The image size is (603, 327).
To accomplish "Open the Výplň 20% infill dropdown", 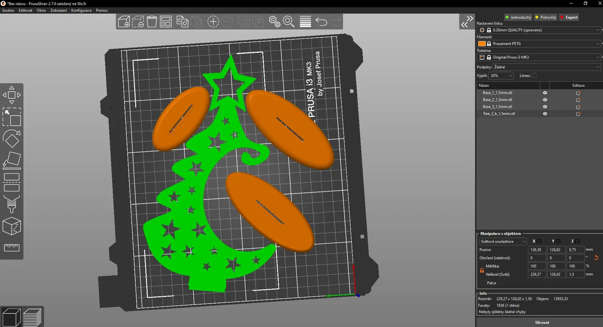I will pyautogui.click(x=501, y=76).
